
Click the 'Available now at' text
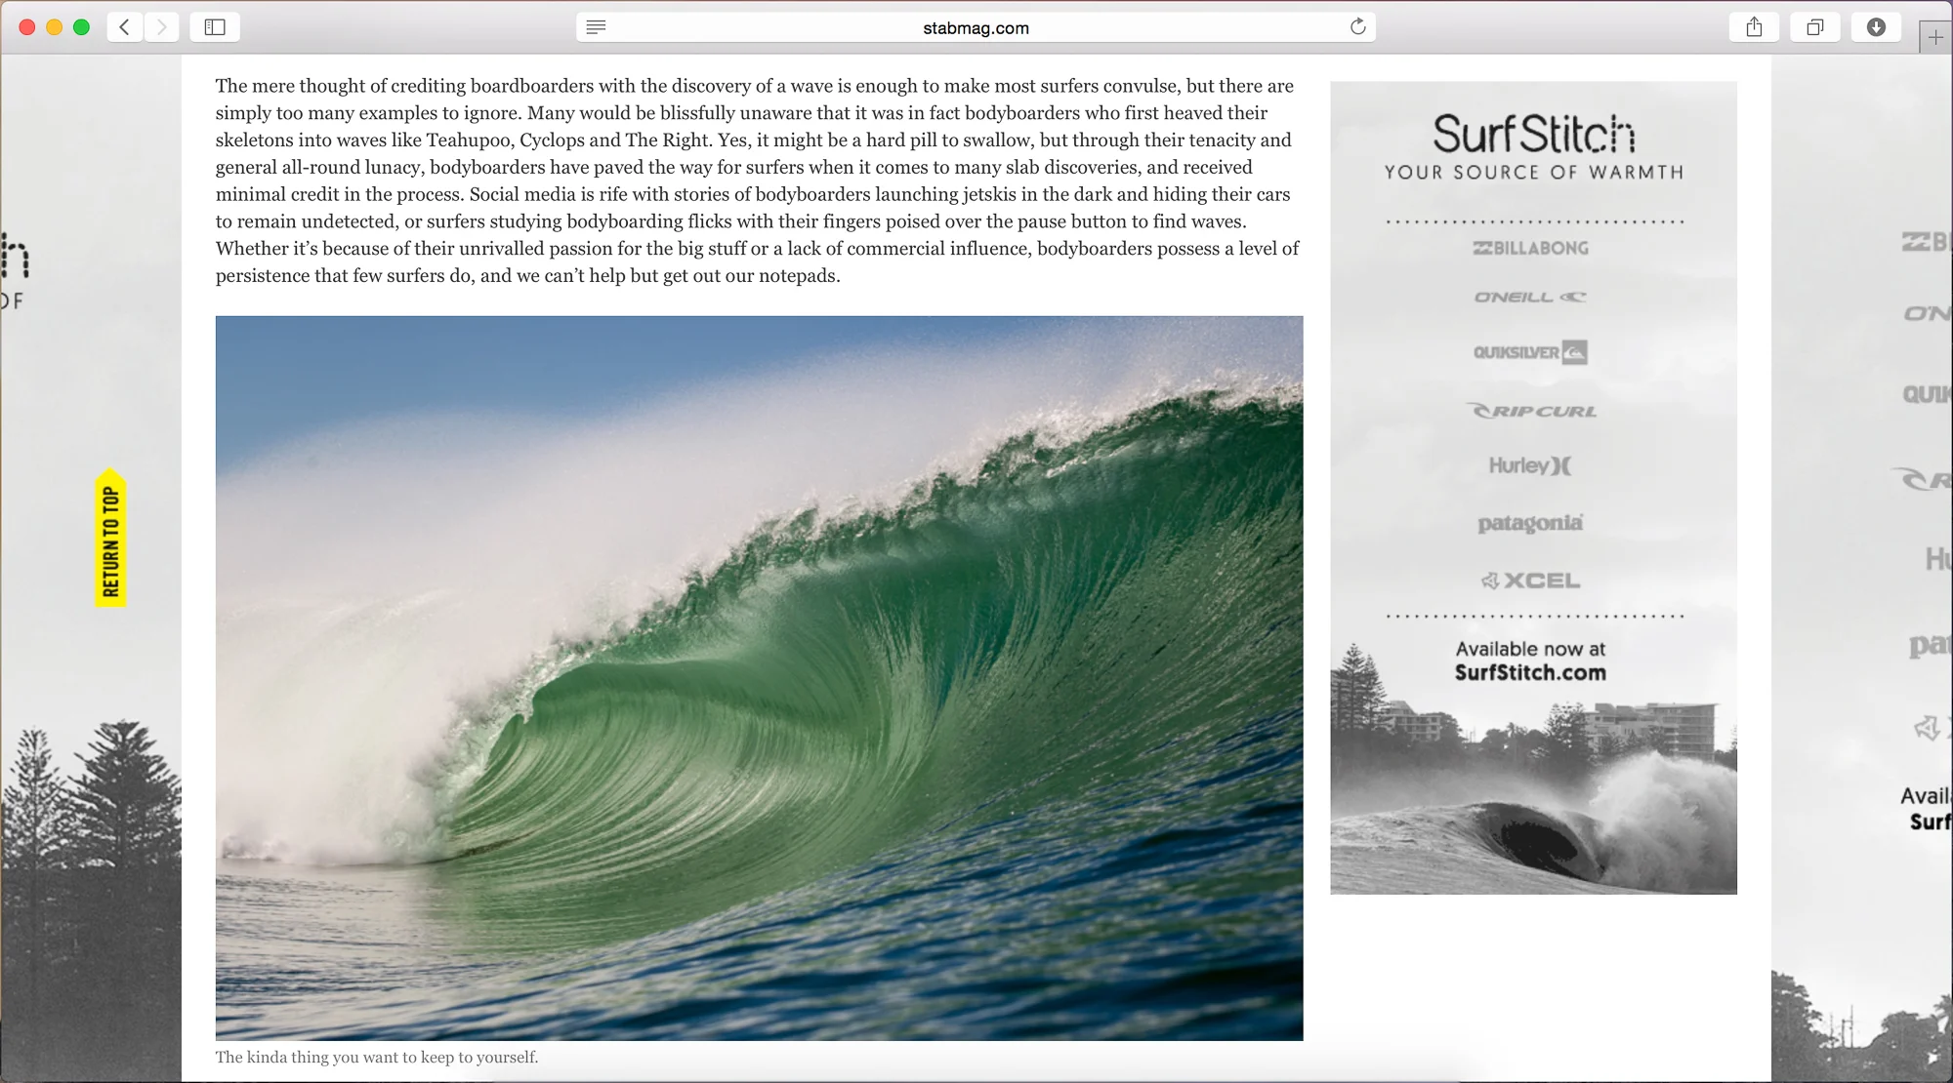click(x=1530, y=649)
